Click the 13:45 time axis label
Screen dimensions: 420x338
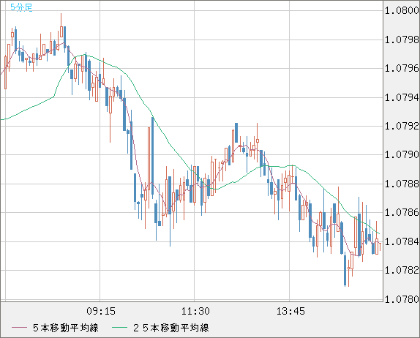point(290,311)
